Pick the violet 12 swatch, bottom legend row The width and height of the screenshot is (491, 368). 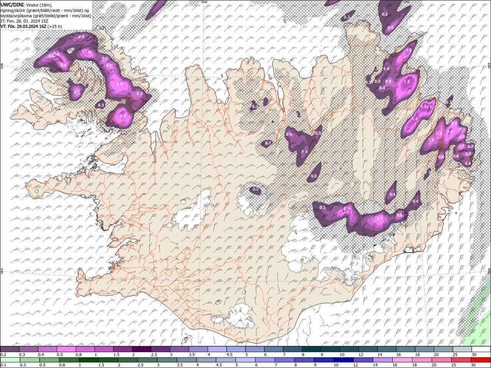point(363,360)
